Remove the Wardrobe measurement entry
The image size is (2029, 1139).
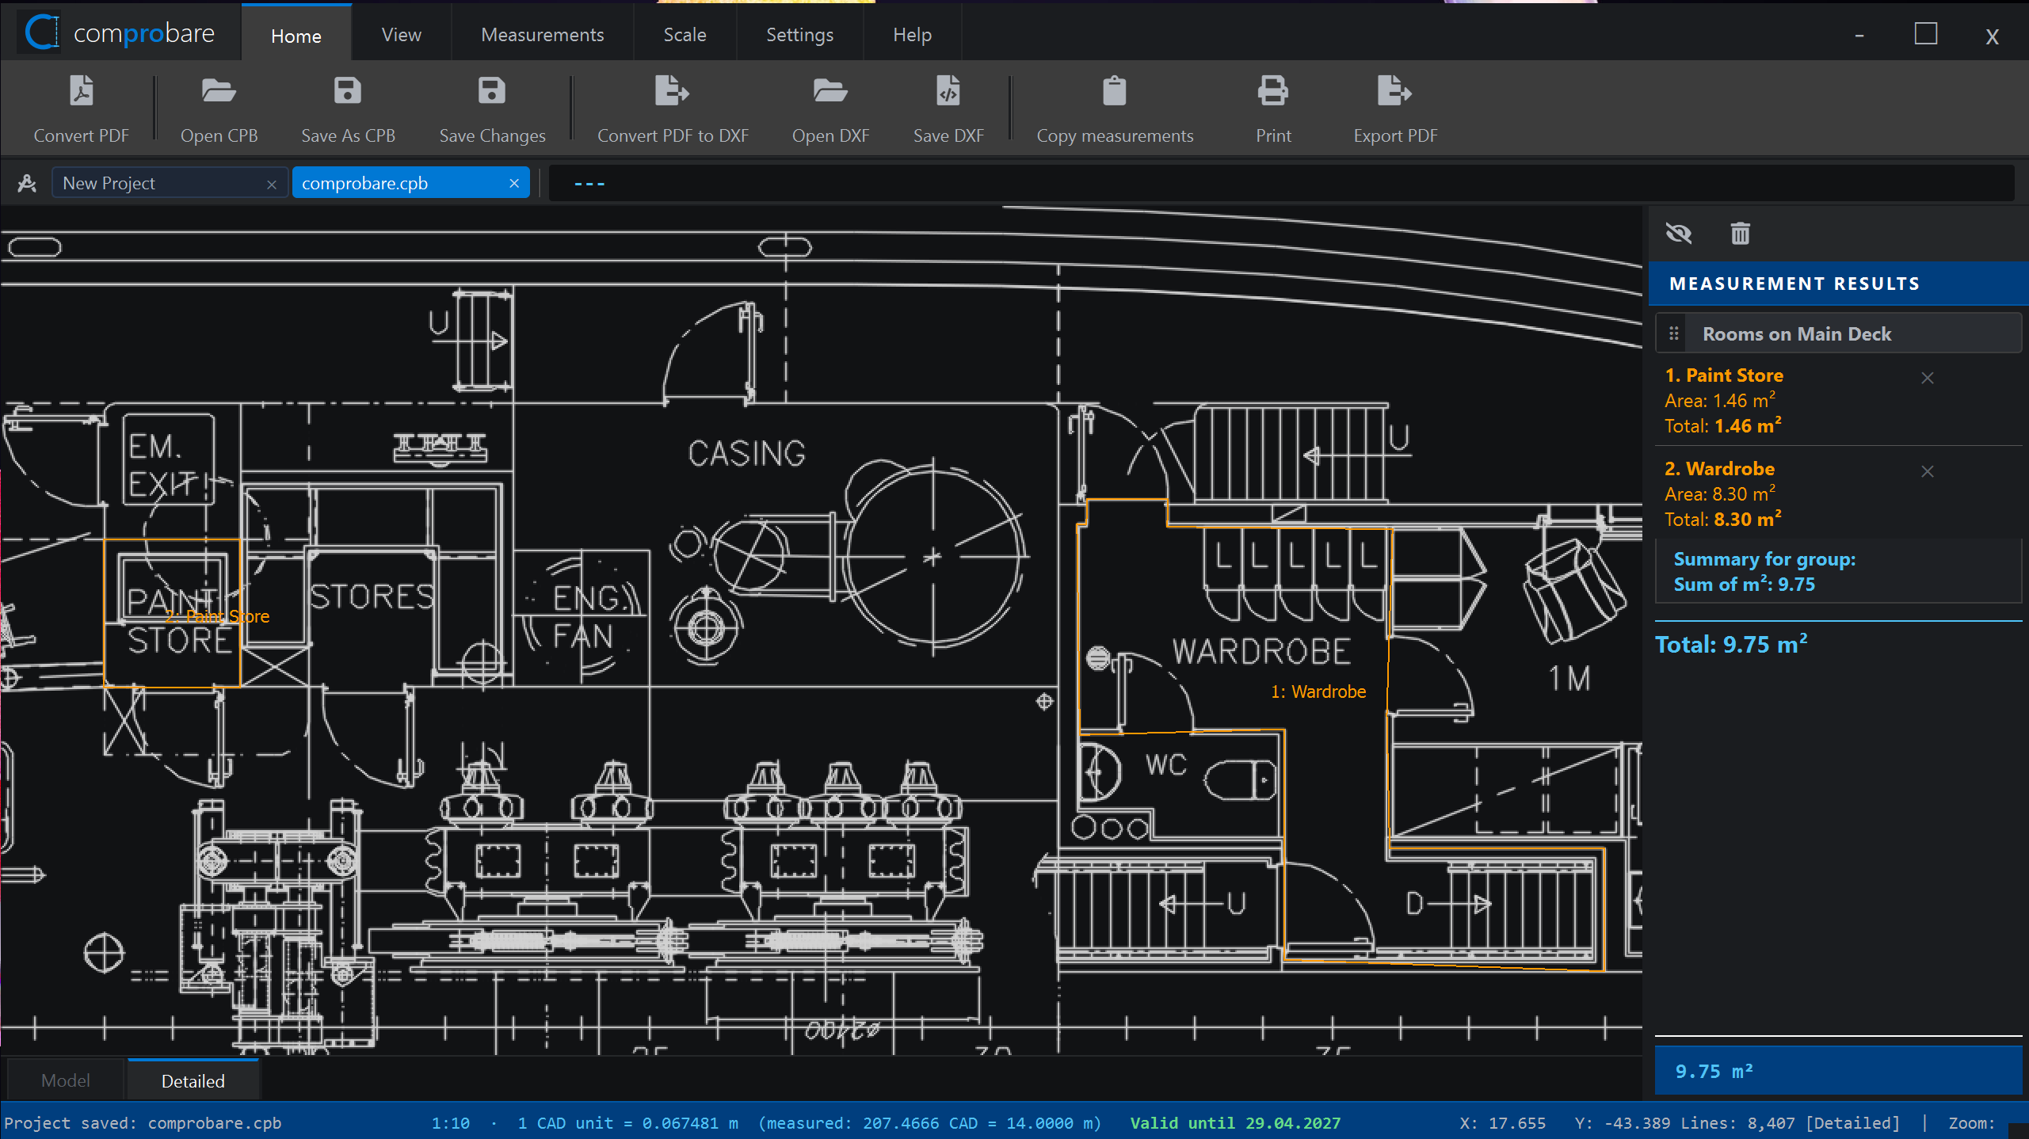1927,472
